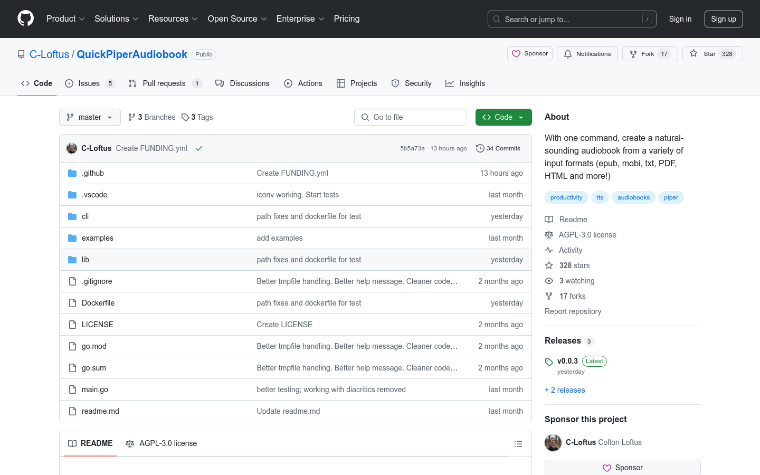
Task: Open Notifications bell button
Action: pyautogui.click(x=587, y=54)
